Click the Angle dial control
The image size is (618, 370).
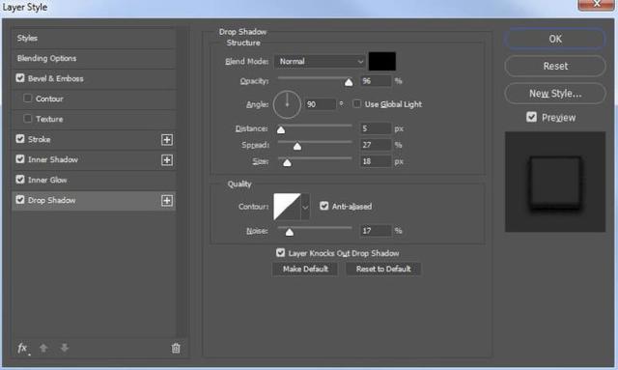pyautogui.click(x=287, y=104)
